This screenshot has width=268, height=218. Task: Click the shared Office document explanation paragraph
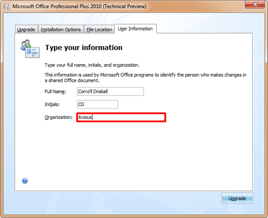pos(146,78)
